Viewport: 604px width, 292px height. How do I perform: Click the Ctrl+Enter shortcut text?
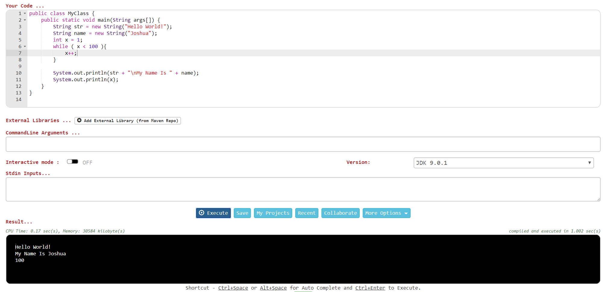[x=370, y=288]
